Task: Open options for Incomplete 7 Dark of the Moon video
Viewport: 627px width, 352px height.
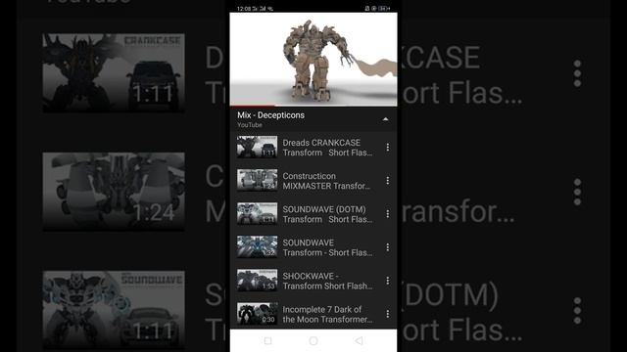Action: [x=388, y=314]
